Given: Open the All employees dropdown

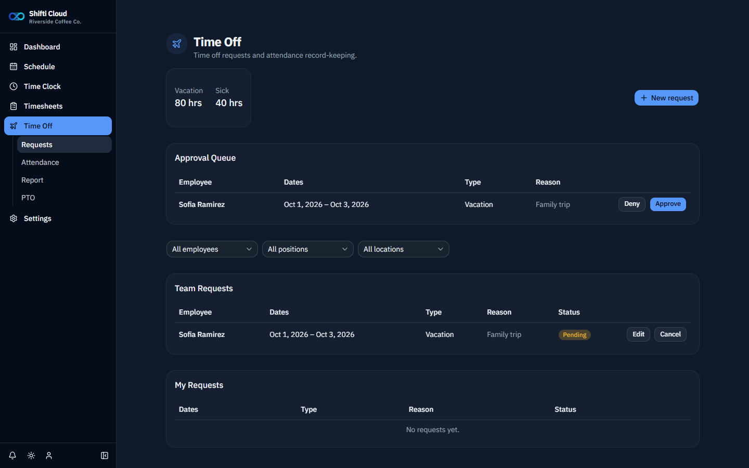Looking at the screenshot, I should point(212,249).
